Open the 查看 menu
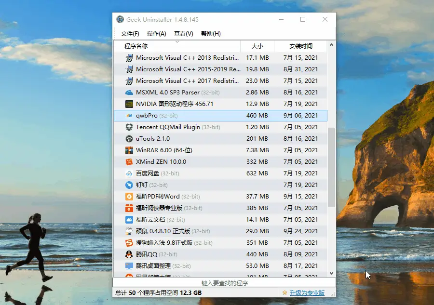 183,34
